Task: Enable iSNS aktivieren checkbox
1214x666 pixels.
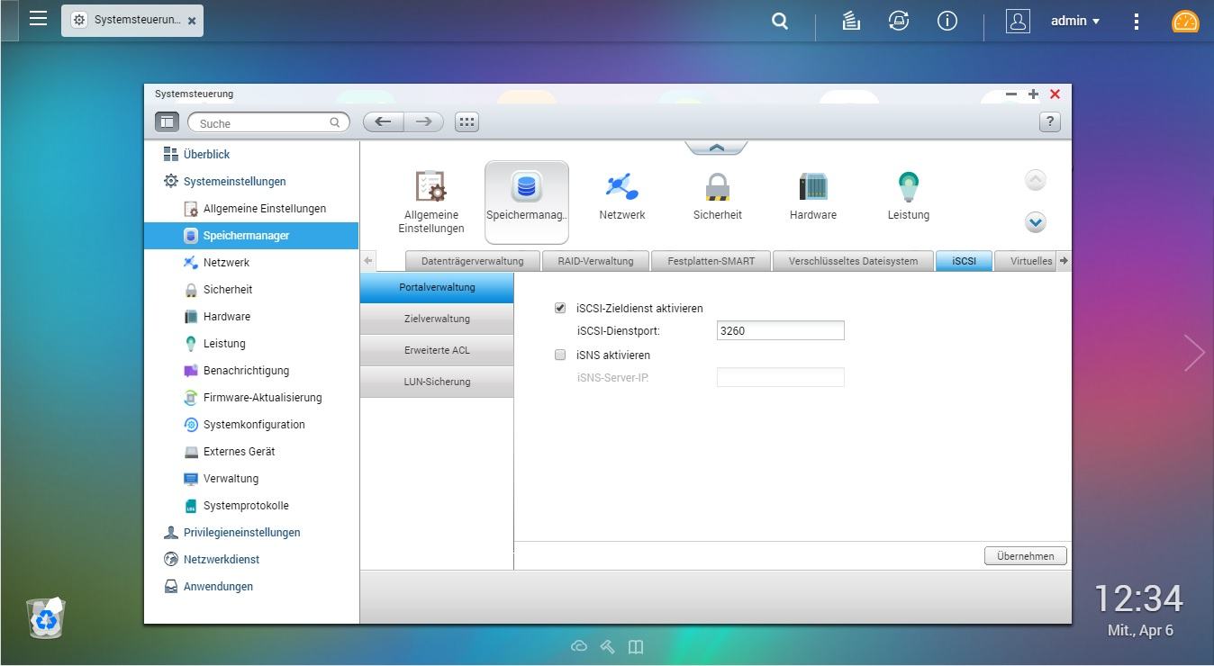Action: point(560,355)
